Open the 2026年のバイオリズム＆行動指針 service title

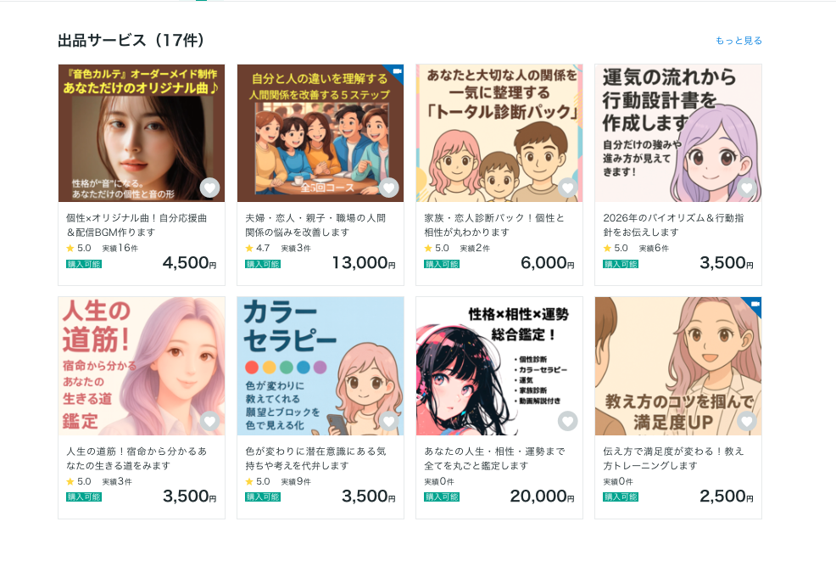click(672, 225)
